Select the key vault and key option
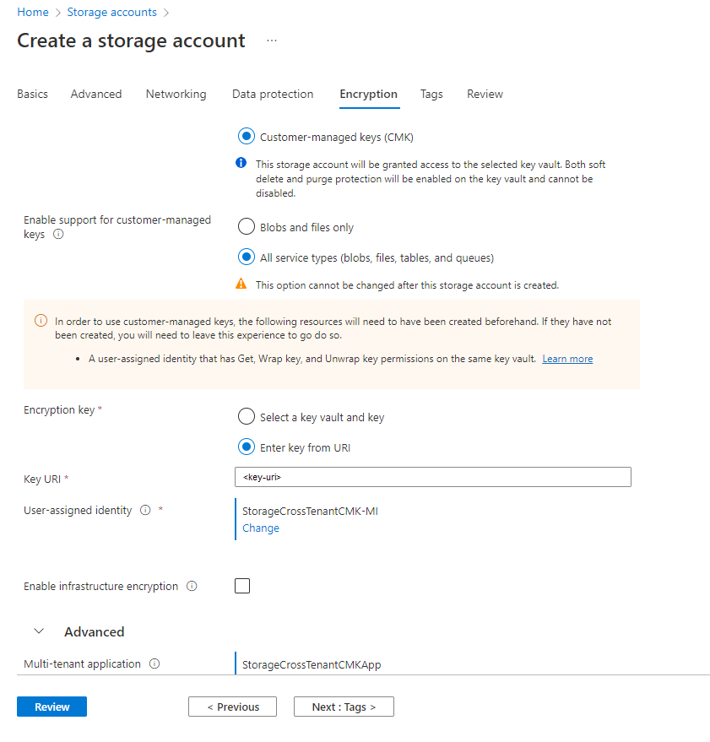This screenshot has width=710, height=742. pyautogui.click(x=246, y=416)
